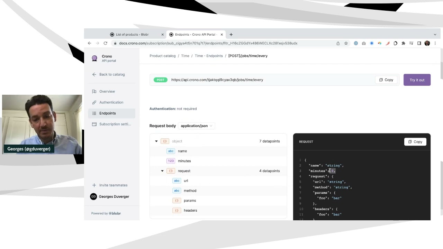Open Subscription settings in sidebar
443x249 pixels.
coord(111,124)
